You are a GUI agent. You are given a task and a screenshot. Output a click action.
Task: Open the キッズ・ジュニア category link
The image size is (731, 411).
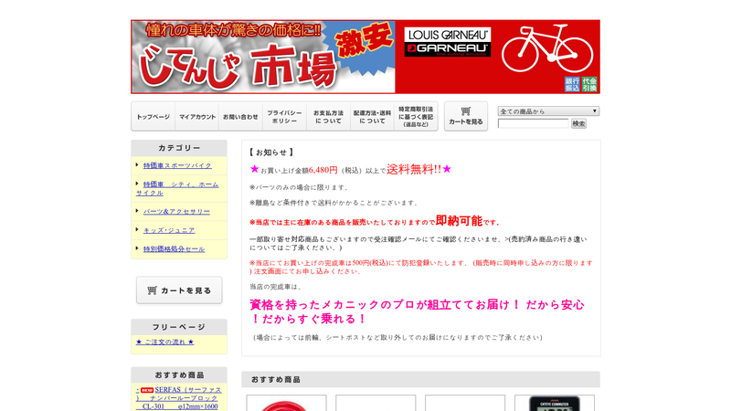169,230
